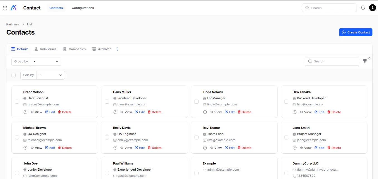Select Hiro Tanaka's card checkbox

(286, 102)
